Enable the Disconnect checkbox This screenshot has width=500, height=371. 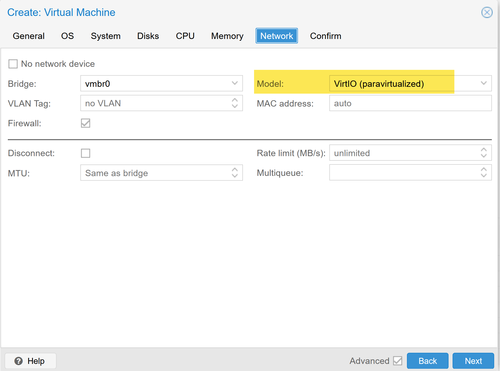click(85, 153)
